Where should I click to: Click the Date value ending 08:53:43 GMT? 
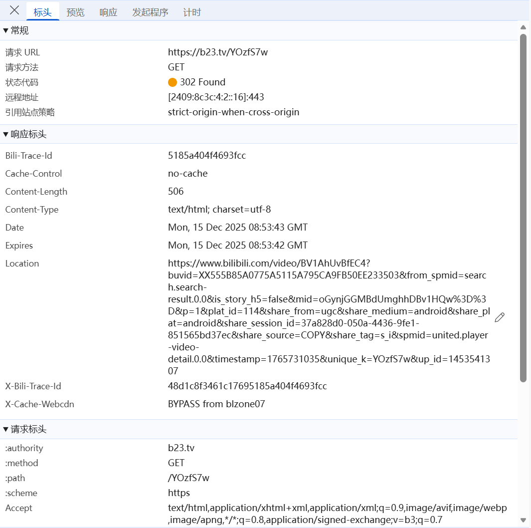pos(238,228)
